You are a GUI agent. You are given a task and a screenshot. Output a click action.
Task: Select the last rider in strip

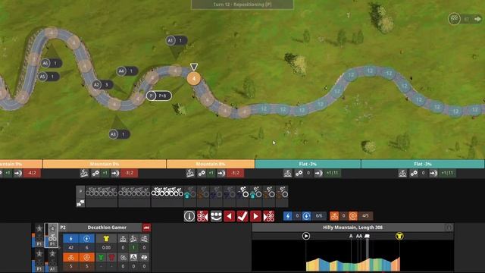click(x=282, y=192)
